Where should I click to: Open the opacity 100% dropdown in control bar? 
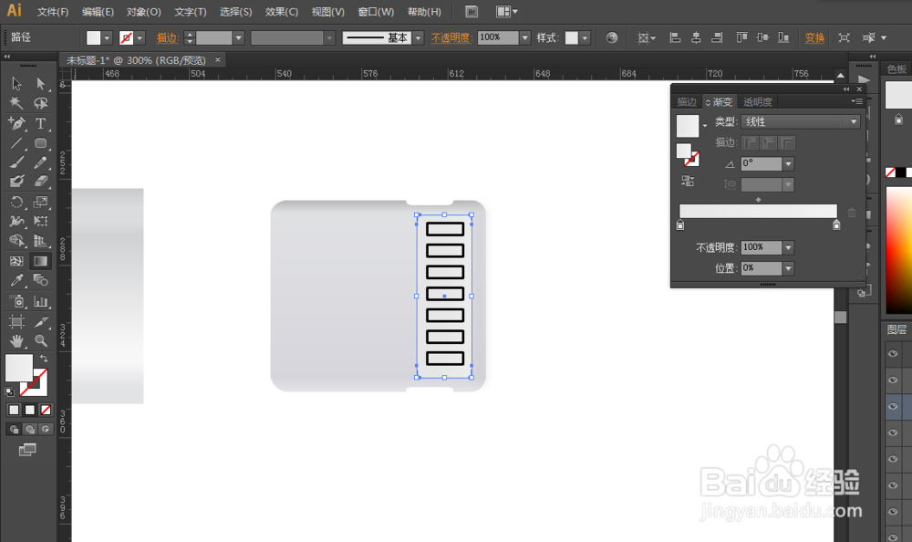pyautogui.click(x=524, y=37)
